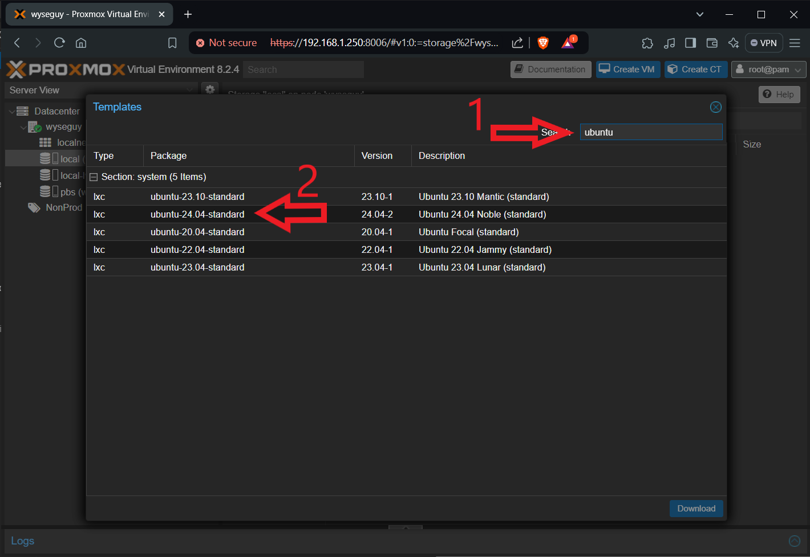Screen dimensions: 810x557
Task: Collapse the Section: system group
Action: [x=94, y=177]
